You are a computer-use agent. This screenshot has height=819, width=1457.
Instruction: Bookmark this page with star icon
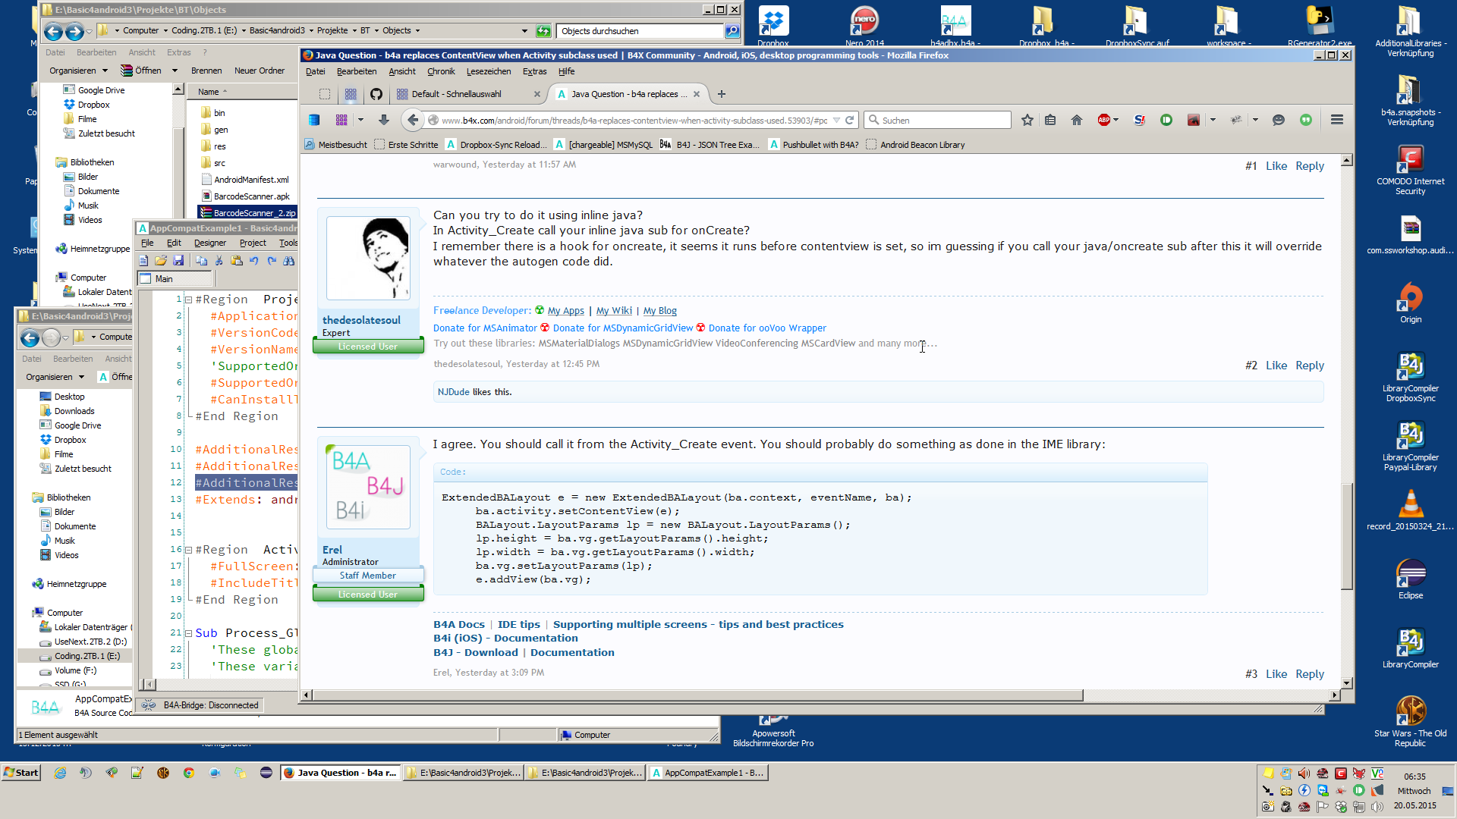[1027, 120]
